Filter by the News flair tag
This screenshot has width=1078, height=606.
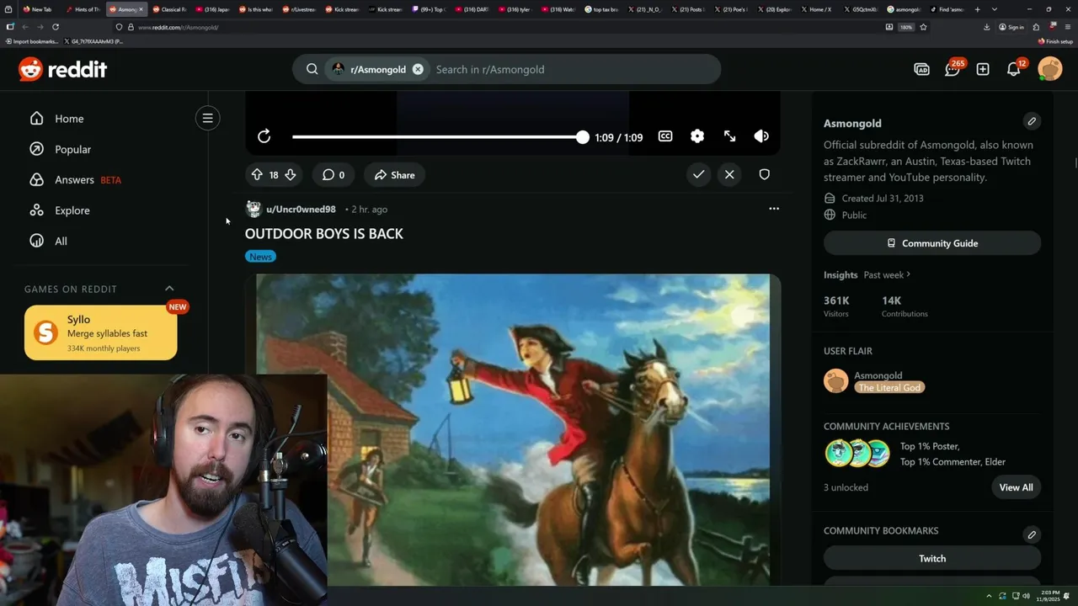pos(260,257)
